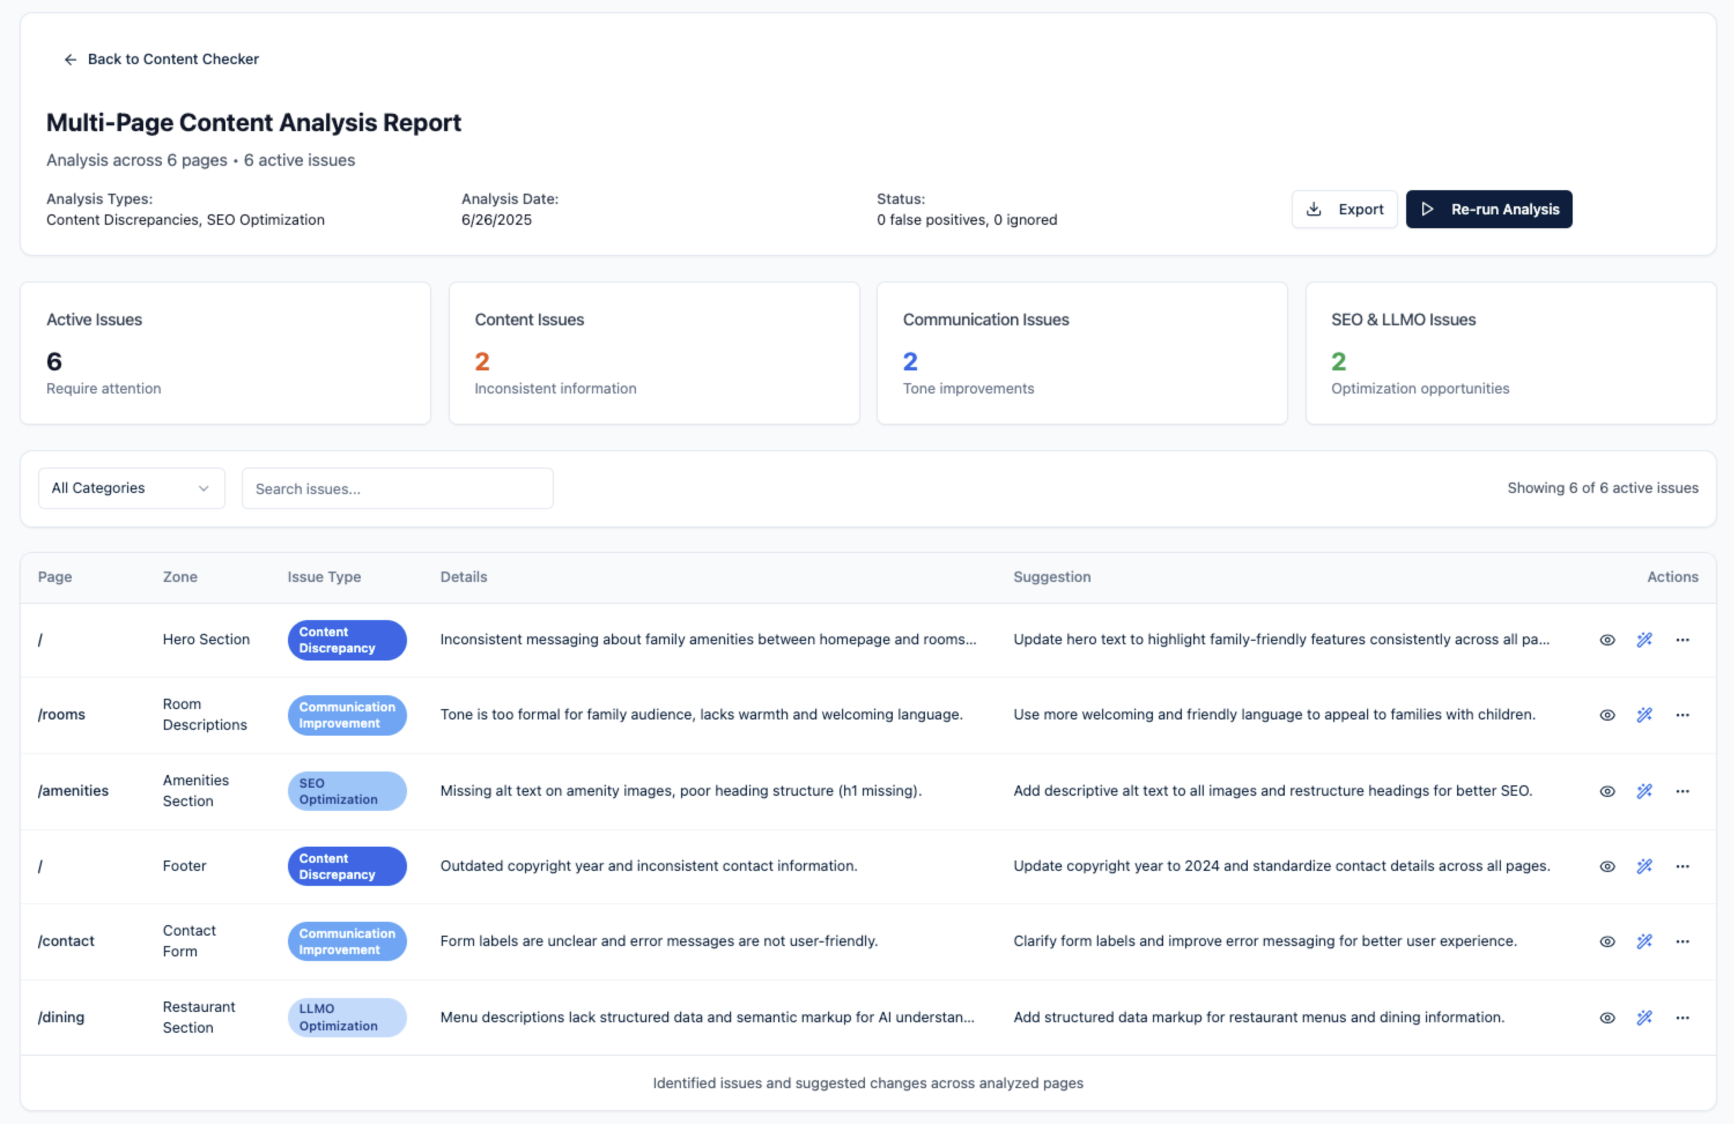The height and width of the screenshot is (1124, 1734).
Task: Re-run Analysis
Action: 1488,210
